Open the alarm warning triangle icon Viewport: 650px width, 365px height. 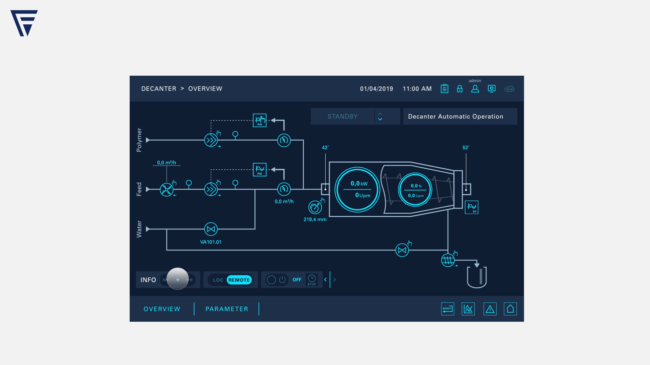point(490,309)
